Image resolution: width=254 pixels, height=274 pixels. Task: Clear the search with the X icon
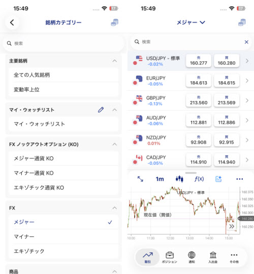click(x=246, y=42)
